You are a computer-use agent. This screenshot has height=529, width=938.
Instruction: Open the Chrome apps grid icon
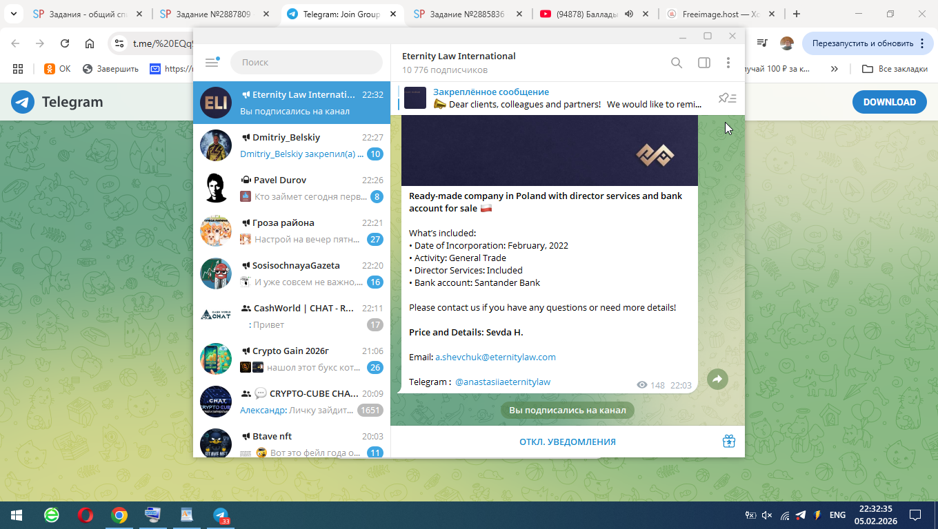pos(18,69)
